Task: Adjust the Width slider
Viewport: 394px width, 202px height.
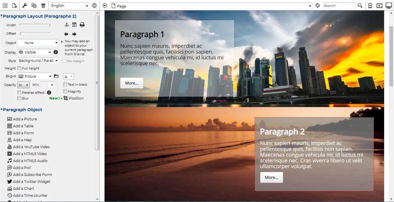Action: click(35, 25)
